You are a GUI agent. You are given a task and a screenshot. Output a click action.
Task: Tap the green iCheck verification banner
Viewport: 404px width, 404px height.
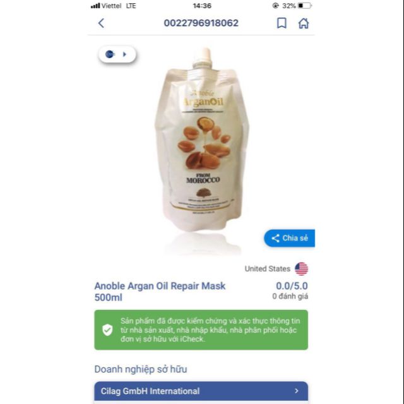click(201, 330)
